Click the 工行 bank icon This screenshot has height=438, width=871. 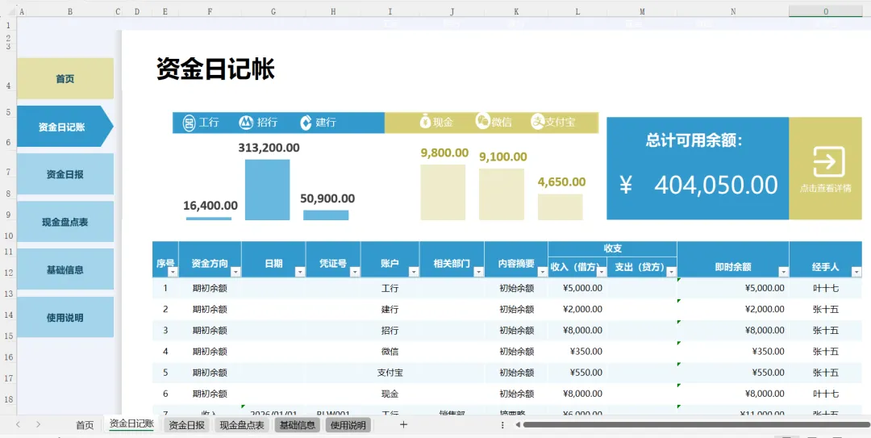coord(189,123)
